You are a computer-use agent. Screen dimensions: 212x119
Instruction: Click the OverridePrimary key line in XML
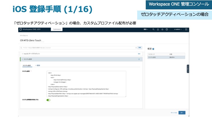[x=62, y=80]
